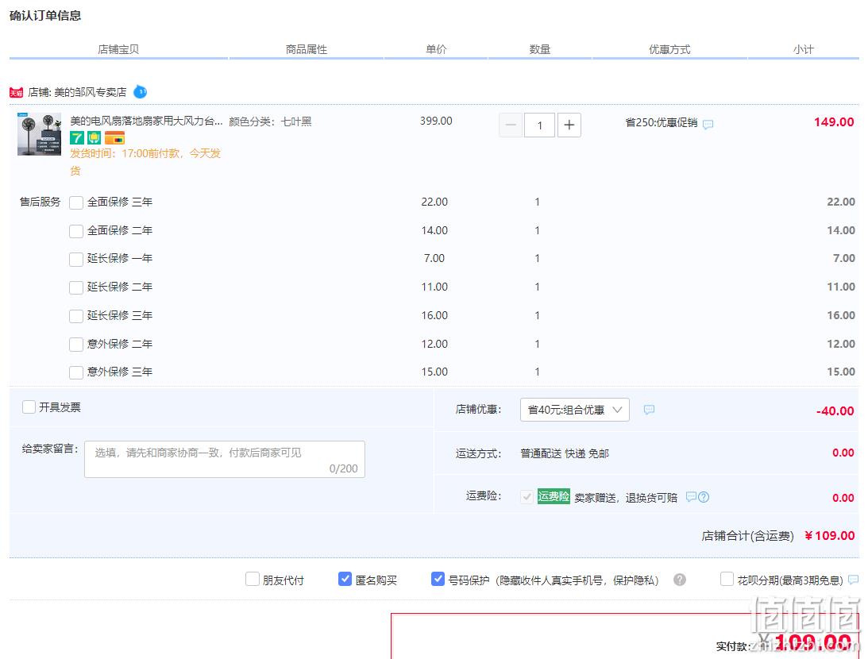Click the orange credit card badge icon
The width and height of the screenshot is (868, 659).
click(x=114, y=138)
